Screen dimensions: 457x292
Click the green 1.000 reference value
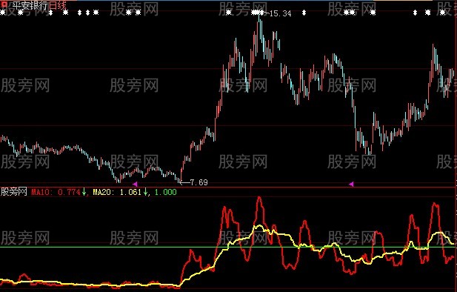click(x=166, y=192)
